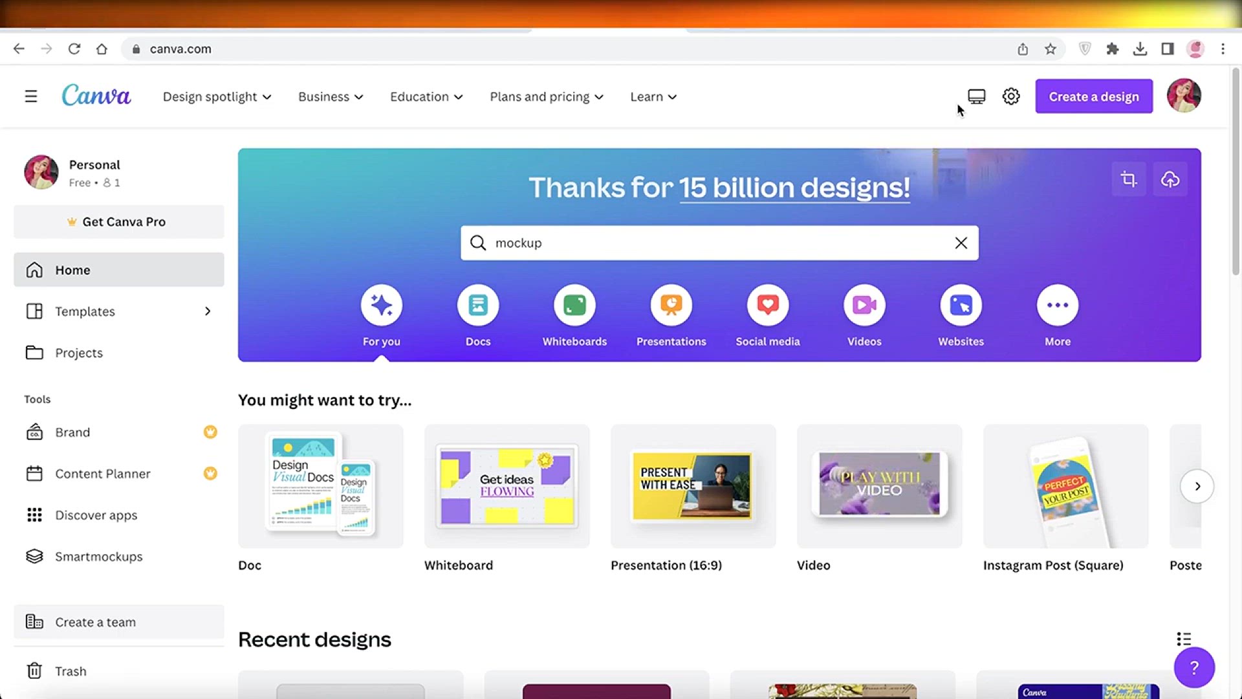Open the Instagram Post (Square) thumbnail
The width and height of the screenshot is (1242, 699).
tap(1066, 486)
